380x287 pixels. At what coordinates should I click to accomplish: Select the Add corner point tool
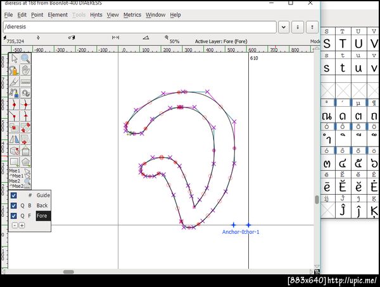click(x=14, y=116)
